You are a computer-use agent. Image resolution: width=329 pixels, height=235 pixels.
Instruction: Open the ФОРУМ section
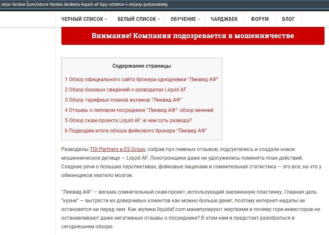(x=260, y=19)
